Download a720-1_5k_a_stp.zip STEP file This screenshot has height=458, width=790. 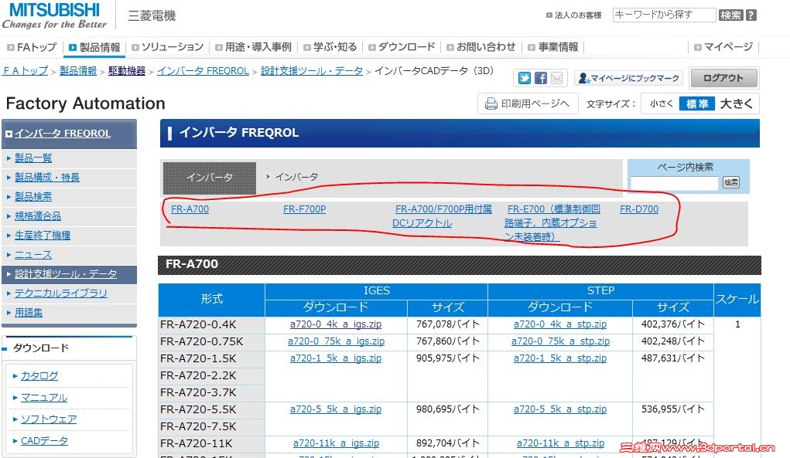(x=560, y=358)
